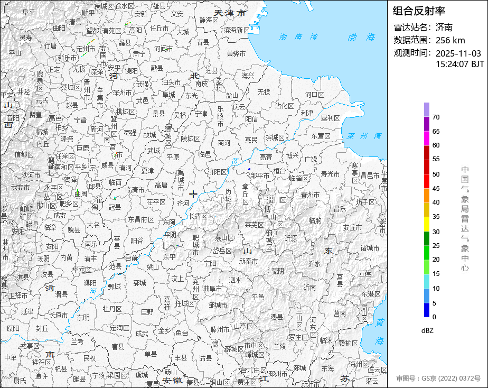Select the dark red 55–60 dBZ swatch

pos(426,153)
